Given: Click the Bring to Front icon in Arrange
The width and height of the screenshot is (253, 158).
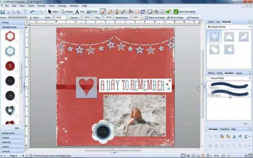Looking at the screenshot, I should (x=222, y=137).
